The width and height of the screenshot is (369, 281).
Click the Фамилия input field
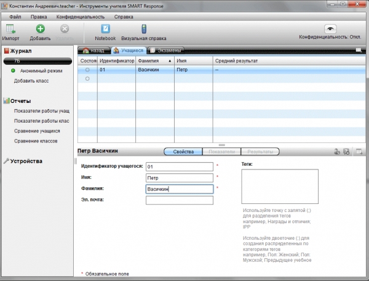pyautogui.click(x=180, y=189)
